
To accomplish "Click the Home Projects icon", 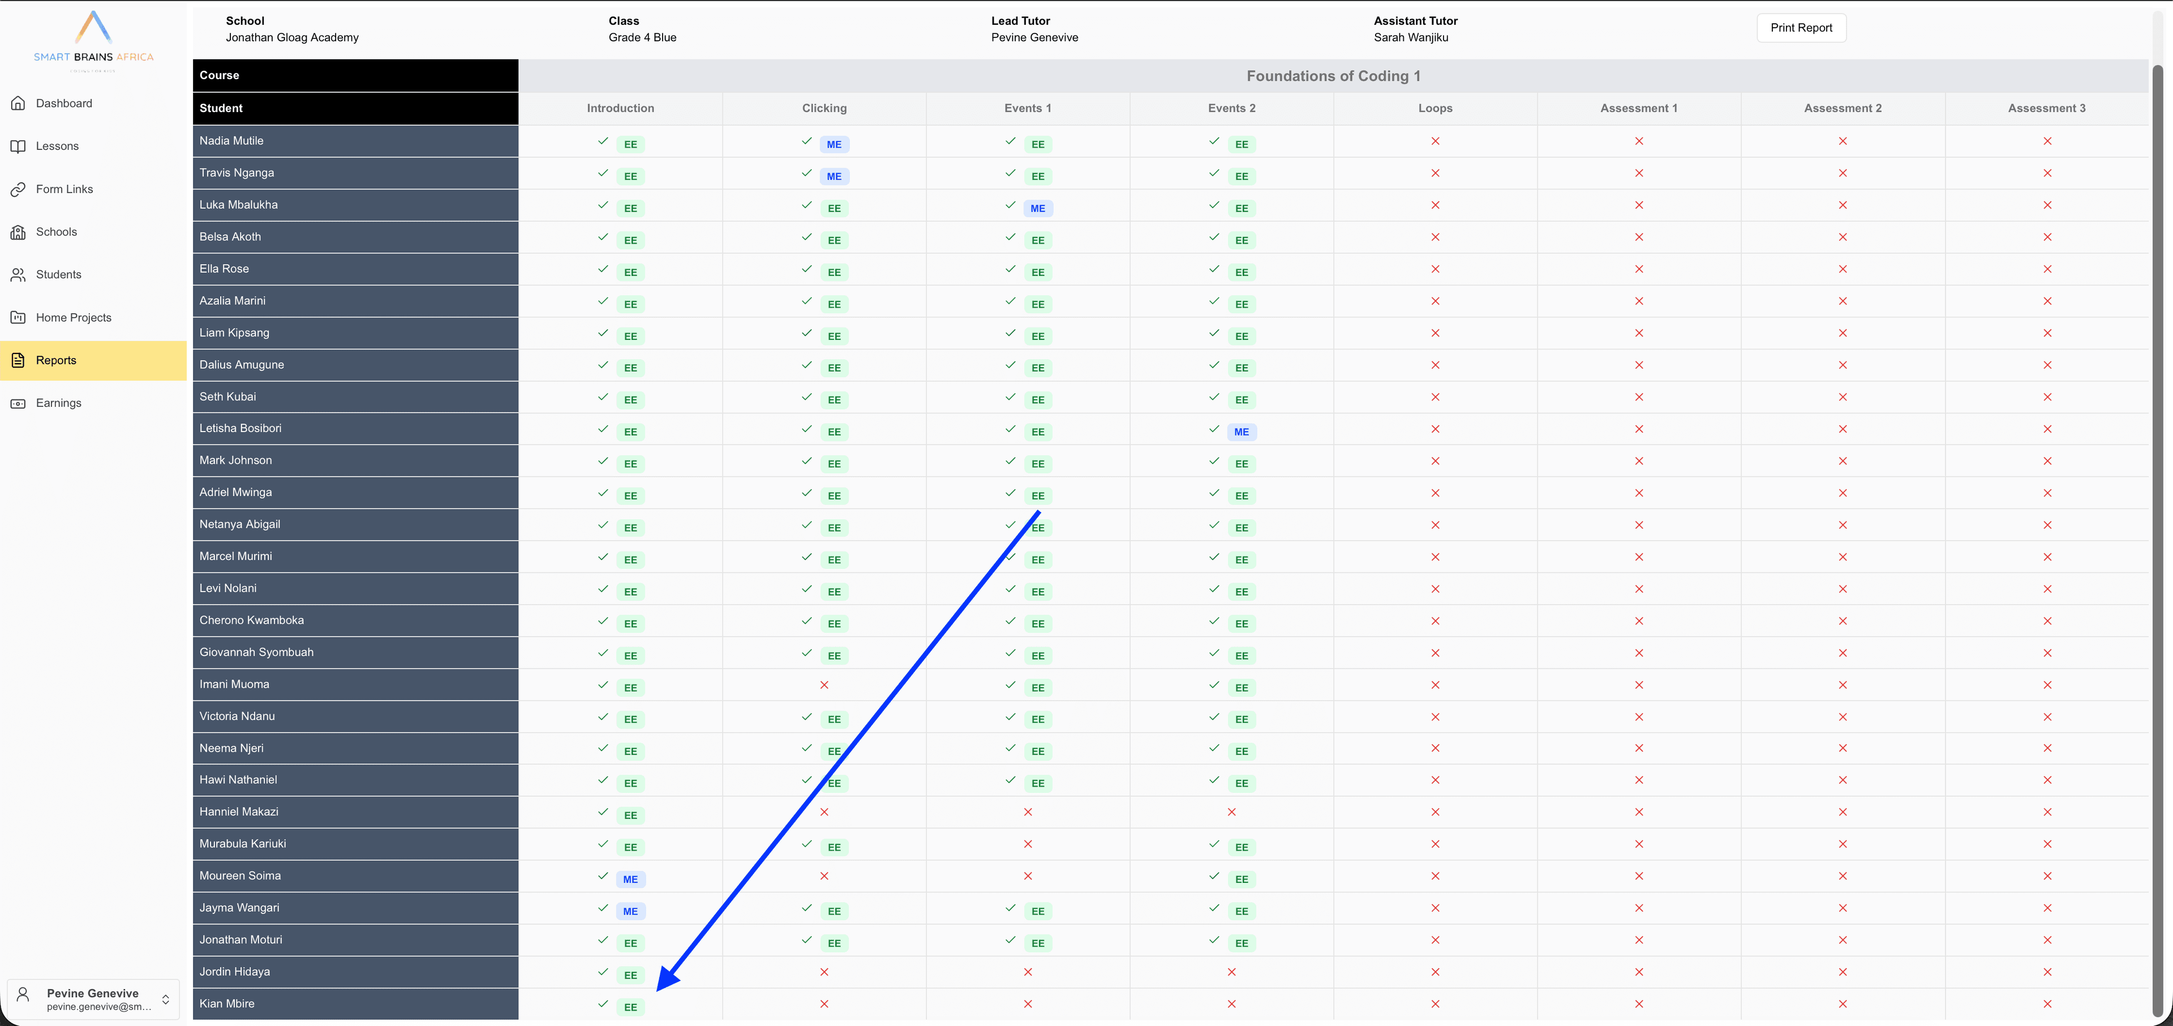I will click(x=18, y=318).
